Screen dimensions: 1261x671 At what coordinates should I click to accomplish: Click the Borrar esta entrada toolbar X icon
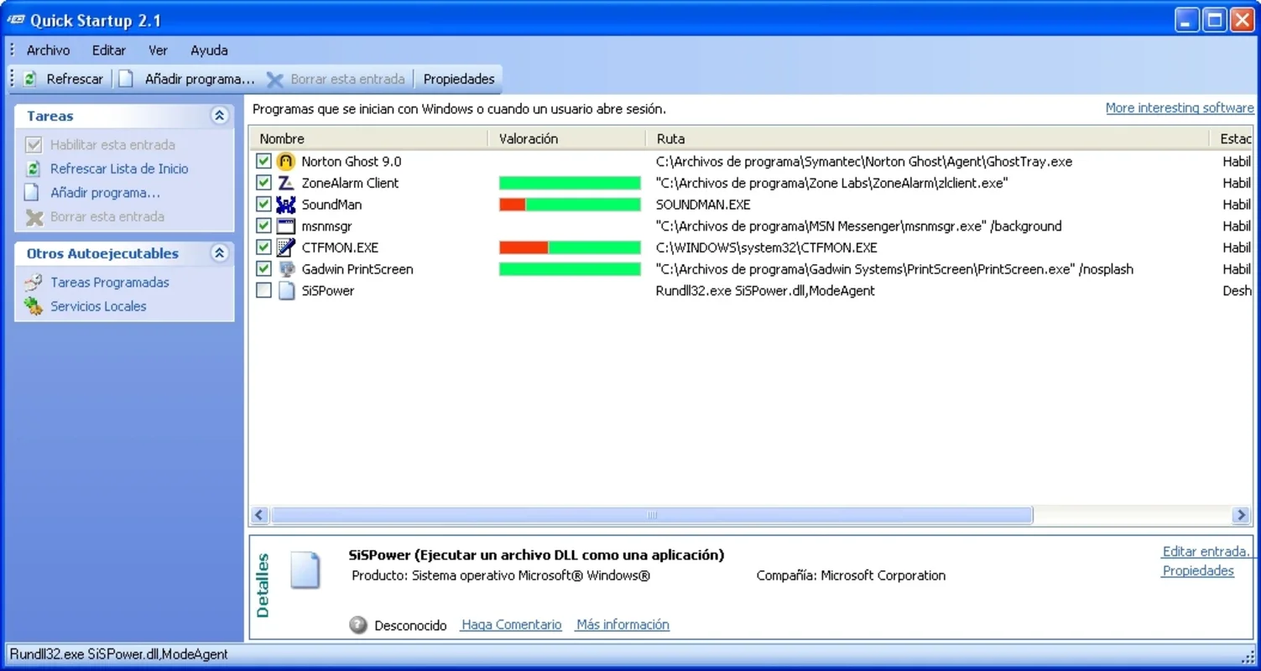275,80
